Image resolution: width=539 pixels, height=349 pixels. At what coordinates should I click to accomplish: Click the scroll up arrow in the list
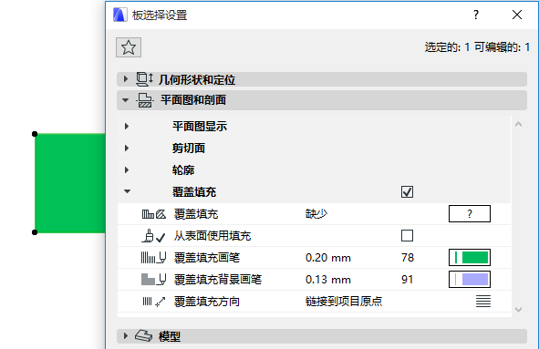518,124
